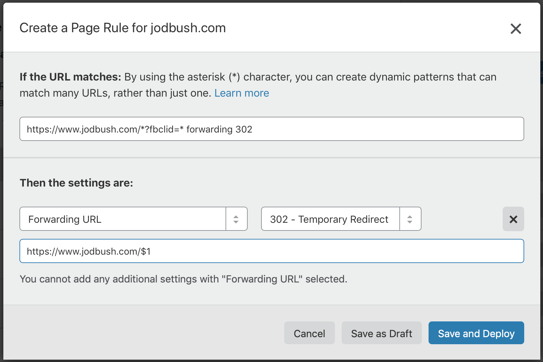Click Save as Draft
Screen dimensions: 543x362
[381, 333]
